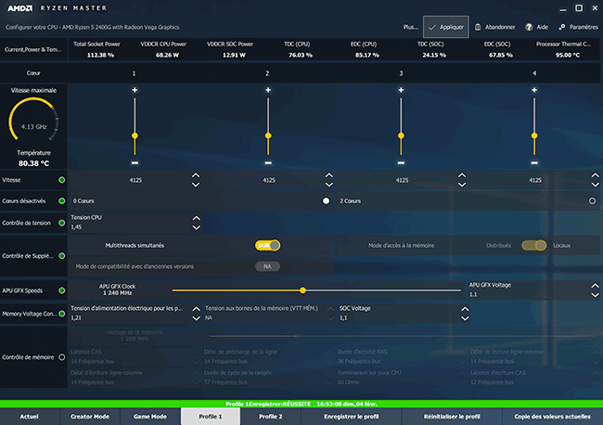Click the Appliquer button

(445, 28)
